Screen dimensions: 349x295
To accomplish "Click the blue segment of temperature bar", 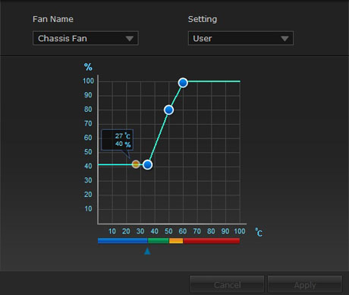I will (123, 240).
